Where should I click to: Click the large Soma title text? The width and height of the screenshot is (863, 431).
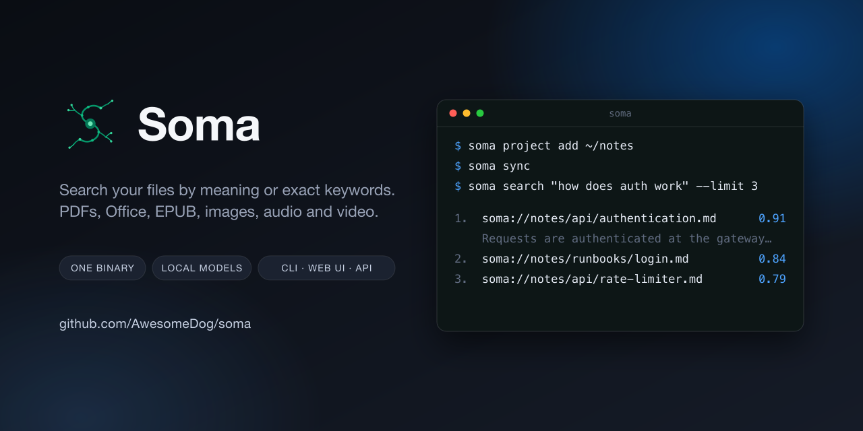click(x=199, y=125)
